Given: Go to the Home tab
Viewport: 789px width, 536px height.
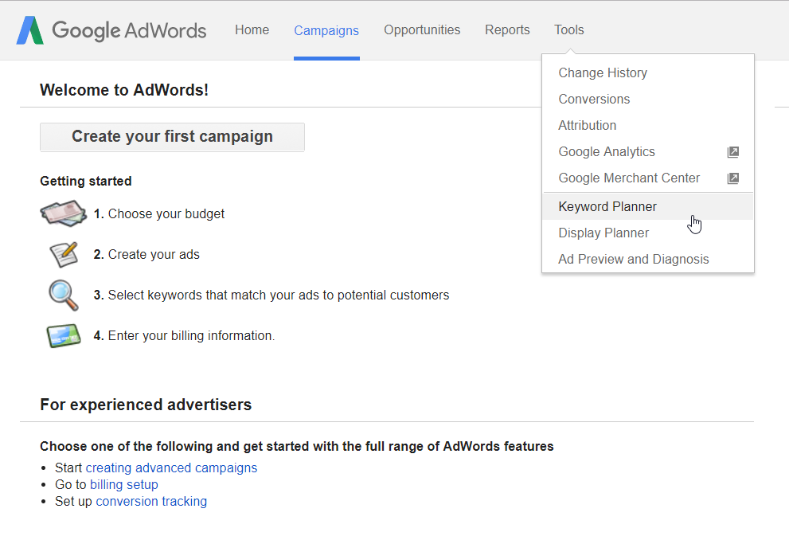Looking at the screenshot, I should point(252,29).
